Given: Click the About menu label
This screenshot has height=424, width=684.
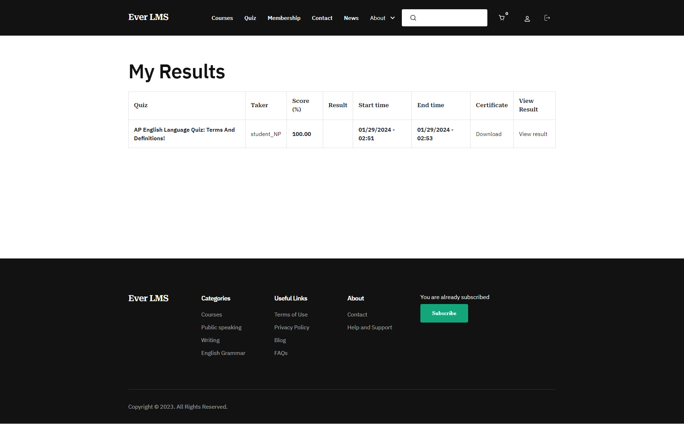Looking at the screenshot, I should (x=378, y=18).
